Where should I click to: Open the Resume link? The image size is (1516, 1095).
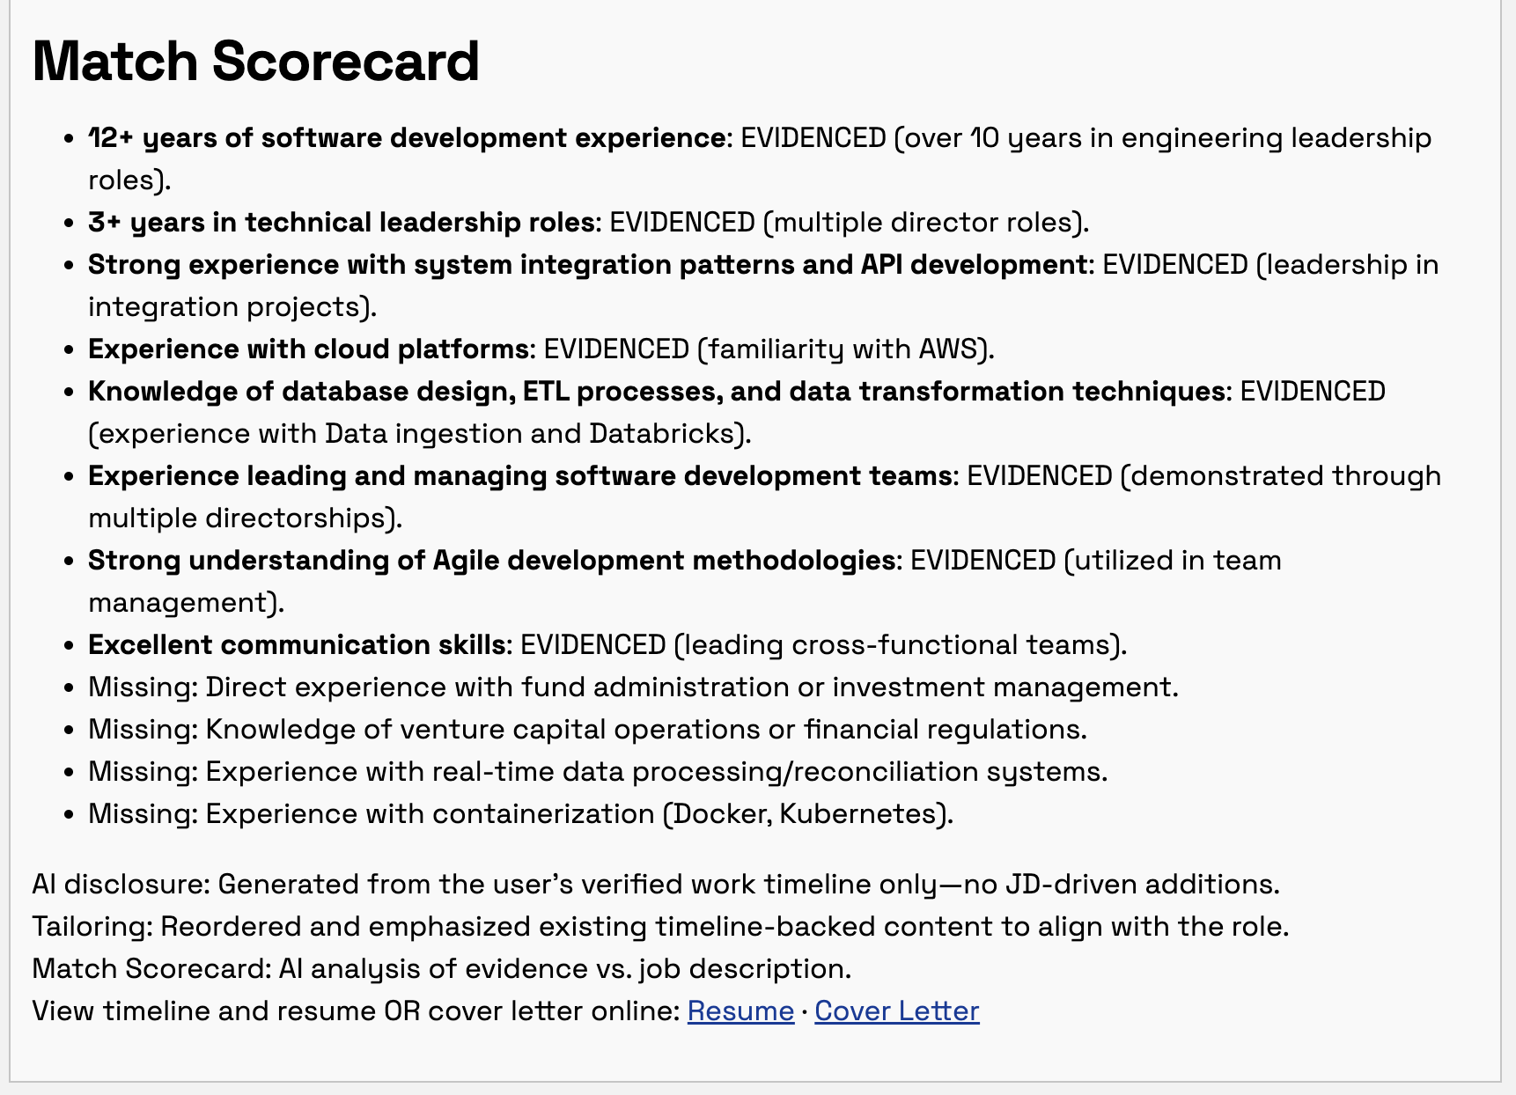(740, 1010)
